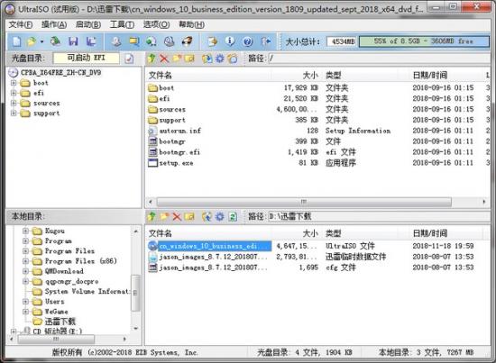The width and height of the screenshot is (496, 363).
Task: Click the image path field showing /
Action: [x=379, y=59]
